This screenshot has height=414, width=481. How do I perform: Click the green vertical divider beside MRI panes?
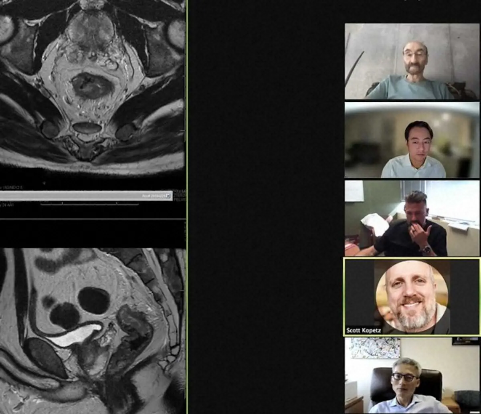click(x=187, y=120)
